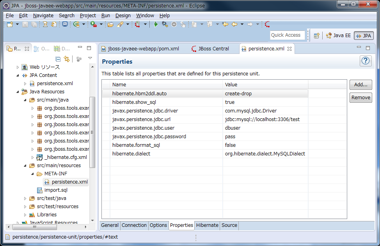Expand the _hibernate.cfg.xml node
Image resolution: width=380 pixels, height=246 pixels.
click(x=32, y=157)
